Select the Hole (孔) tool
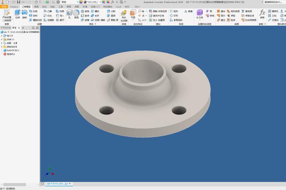 click(69, 14)
